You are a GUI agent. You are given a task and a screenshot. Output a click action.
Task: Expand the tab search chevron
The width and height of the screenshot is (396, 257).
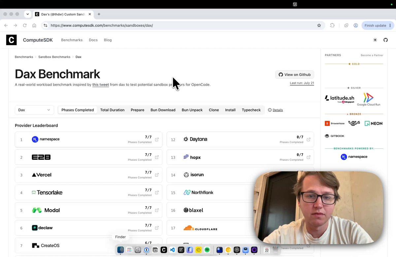(x=28, y=14)
